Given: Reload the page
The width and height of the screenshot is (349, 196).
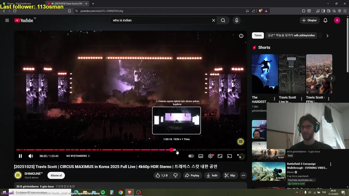Looking at the screenshot, I should point(15,11).
